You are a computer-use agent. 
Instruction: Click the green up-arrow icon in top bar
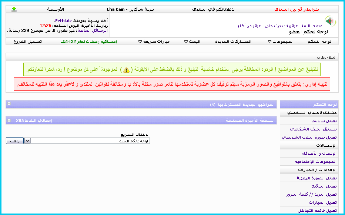click(x=14, y=9)
